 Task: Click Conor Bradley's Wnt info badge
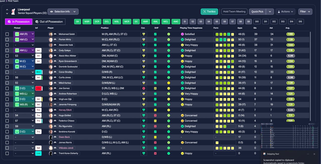point(38,72)
